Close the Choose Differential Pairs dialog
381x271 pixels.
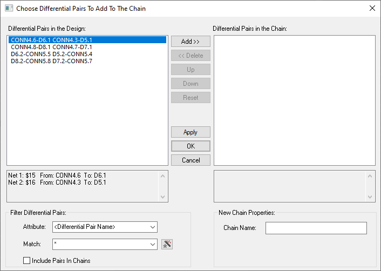371,9
